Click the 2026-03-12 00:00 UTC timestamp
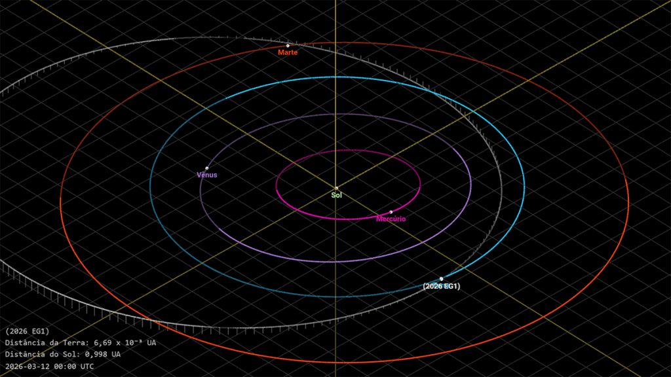 [x=49, y=366]
